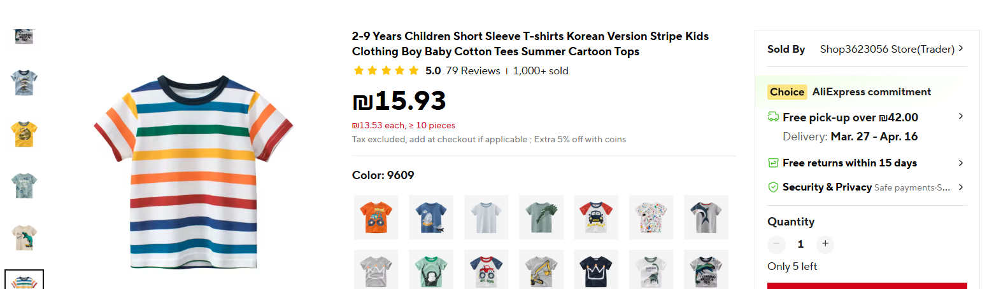Viewport: 987px width, 289px height.
Task: Select the orange tractor t-shirt color option
Action: click(376, 217)
